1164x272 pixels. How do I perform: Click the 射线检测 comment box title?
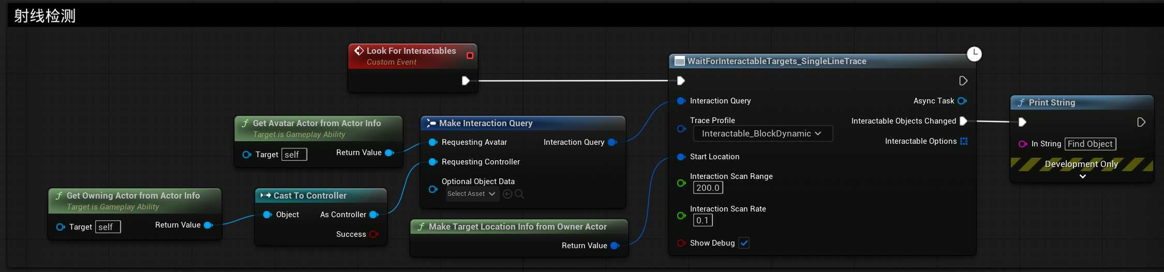pyautogui.click(x=45, y=16)
